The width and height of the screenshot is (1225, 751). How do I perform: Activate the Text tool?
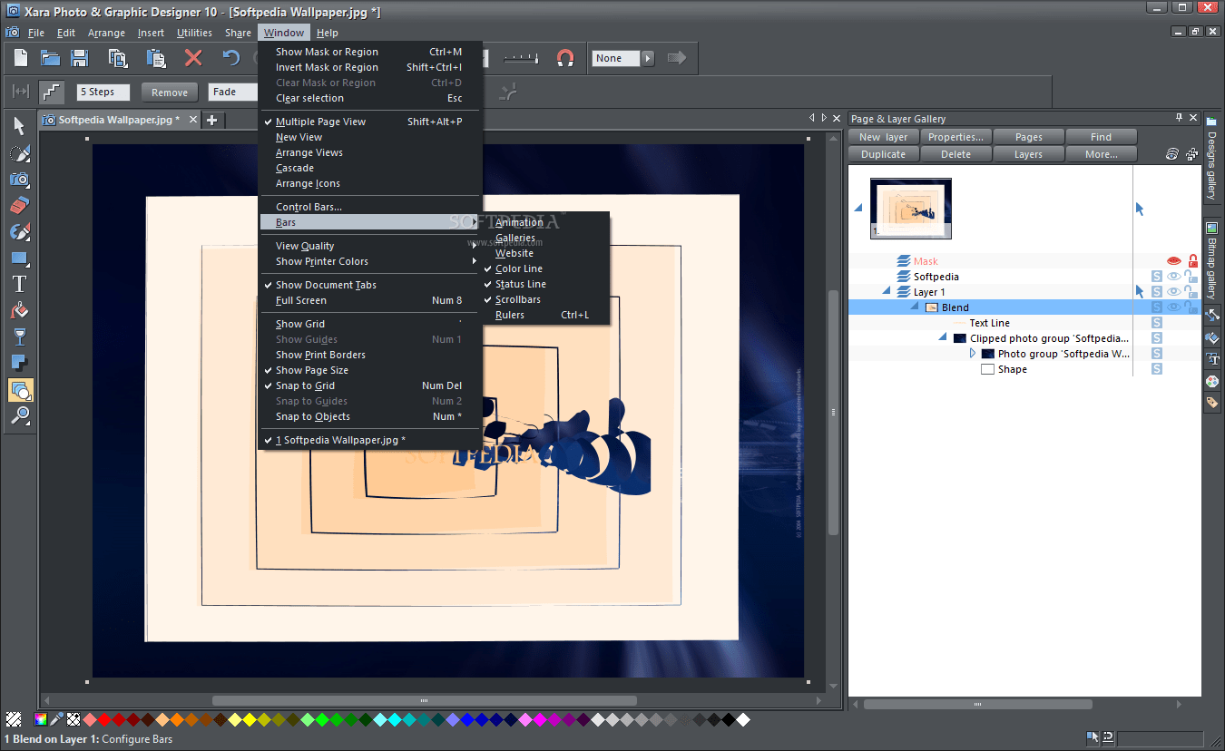coord(19,284)
